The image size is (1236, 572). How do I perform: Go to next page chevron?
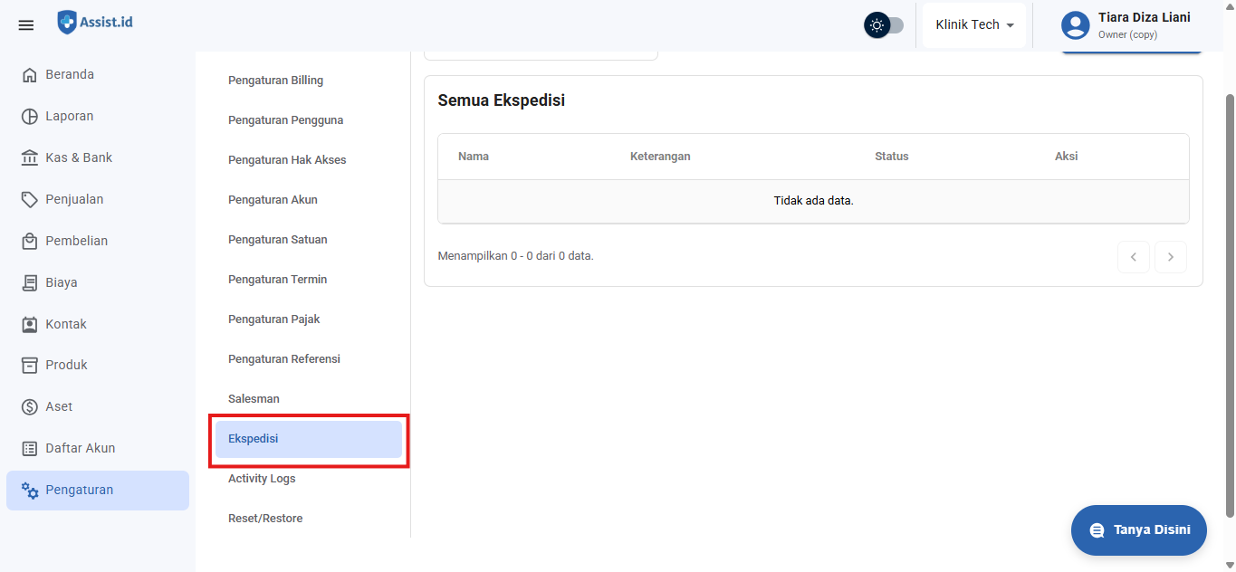[x=1170, y=257]
